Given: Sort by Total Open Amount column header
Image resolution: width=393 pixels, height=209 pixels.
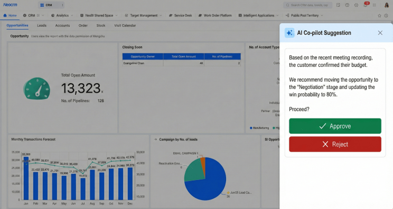Looking at the screenshot, I should pyautogui.click(x=183, y=56).
